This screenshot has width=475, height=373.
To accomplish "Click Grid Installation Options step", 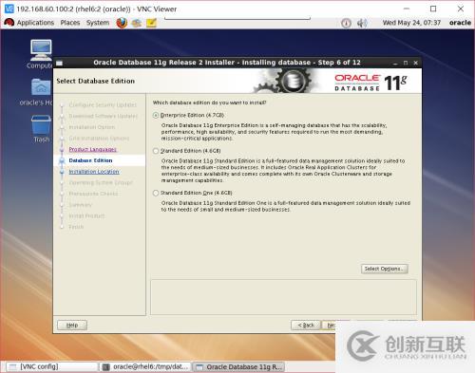I will (x=99, y=139).
